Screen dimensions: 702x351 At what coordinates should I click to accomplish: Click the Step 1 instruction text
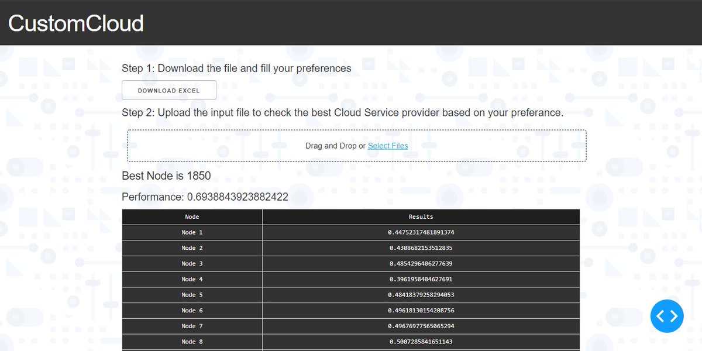coord(236,68)
